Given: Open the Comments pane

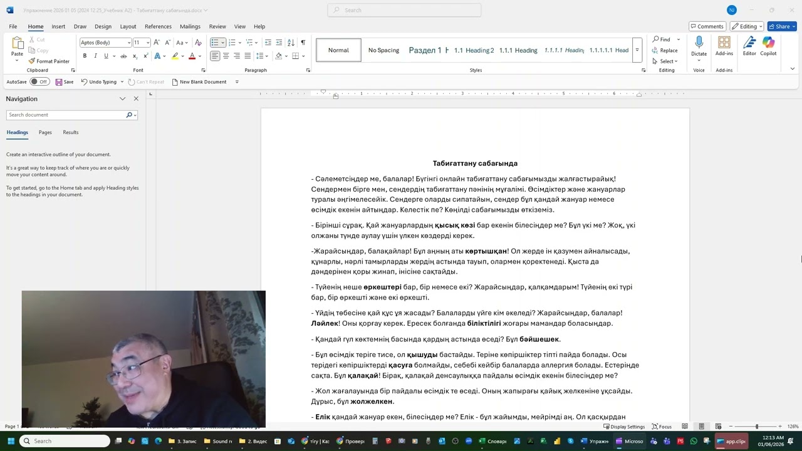Looking at the screenshot, I should [x=707, y=26].
